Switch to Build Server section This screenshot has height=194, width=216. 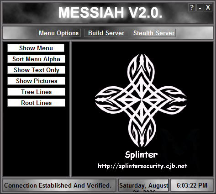click(106, 33)
